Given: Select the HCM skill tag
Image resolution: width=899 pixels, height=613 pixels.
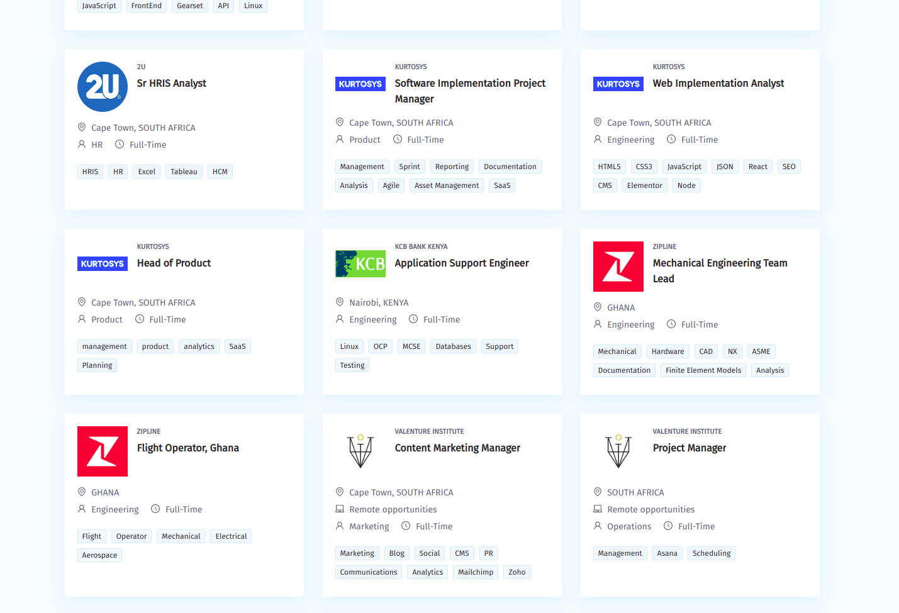Looking at the screenshot, I should tap(220, 172).
